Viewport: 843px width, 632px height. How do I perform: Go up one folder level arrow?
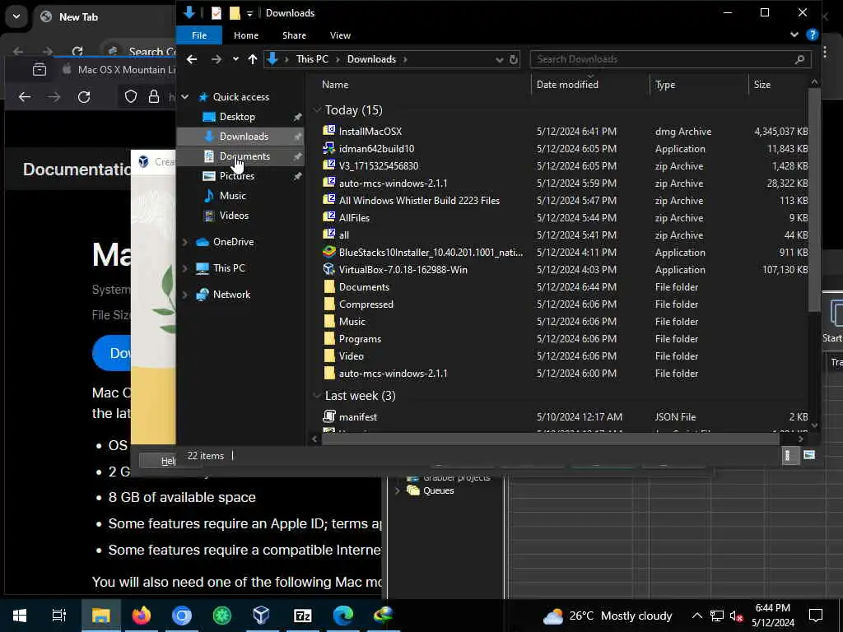coord(253,59)
